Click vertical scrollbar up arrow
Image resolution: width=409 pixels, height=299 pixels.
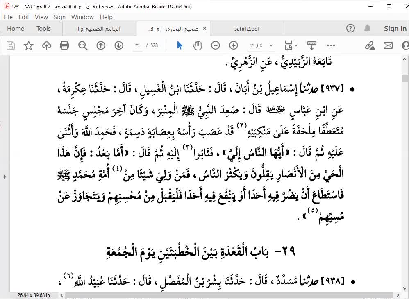(404, 59)
